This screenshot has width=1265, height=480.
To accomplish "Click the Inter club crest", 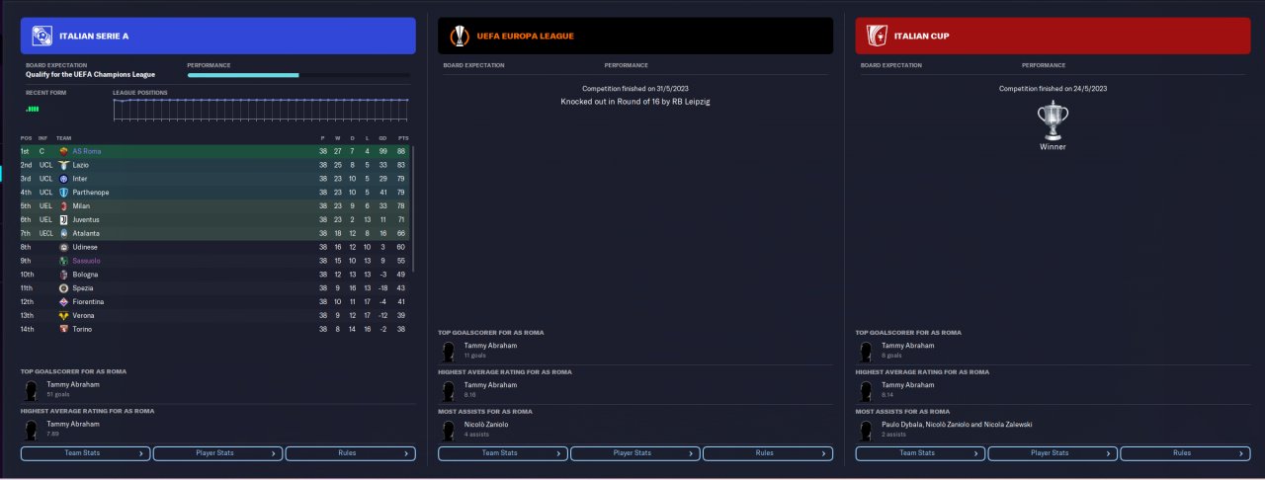I will click(63, 179).
